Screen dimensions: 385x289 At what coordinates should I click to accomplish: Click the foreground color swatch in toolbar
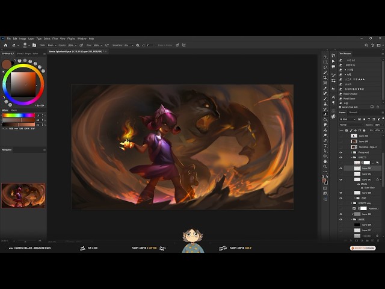pos(324,181)
